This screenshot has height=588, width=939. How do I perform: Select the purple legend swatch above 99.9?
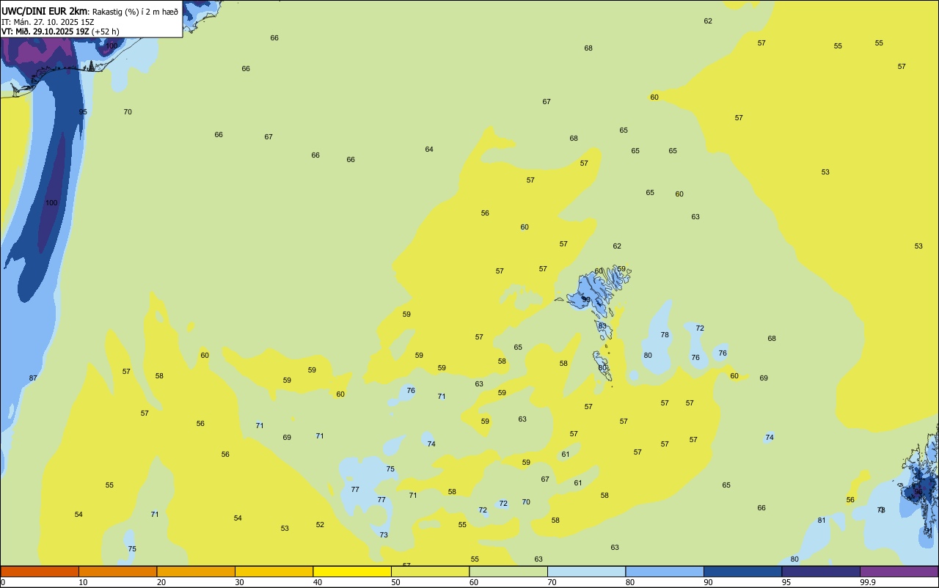click(899, 571)
